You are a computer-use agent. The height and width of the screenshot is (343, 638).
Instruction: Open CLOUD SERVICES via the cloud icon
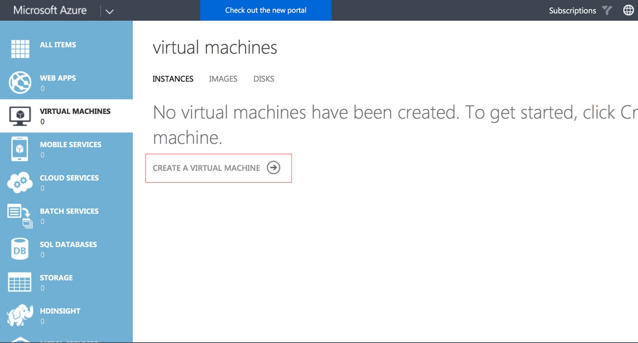tap(20, 182)
